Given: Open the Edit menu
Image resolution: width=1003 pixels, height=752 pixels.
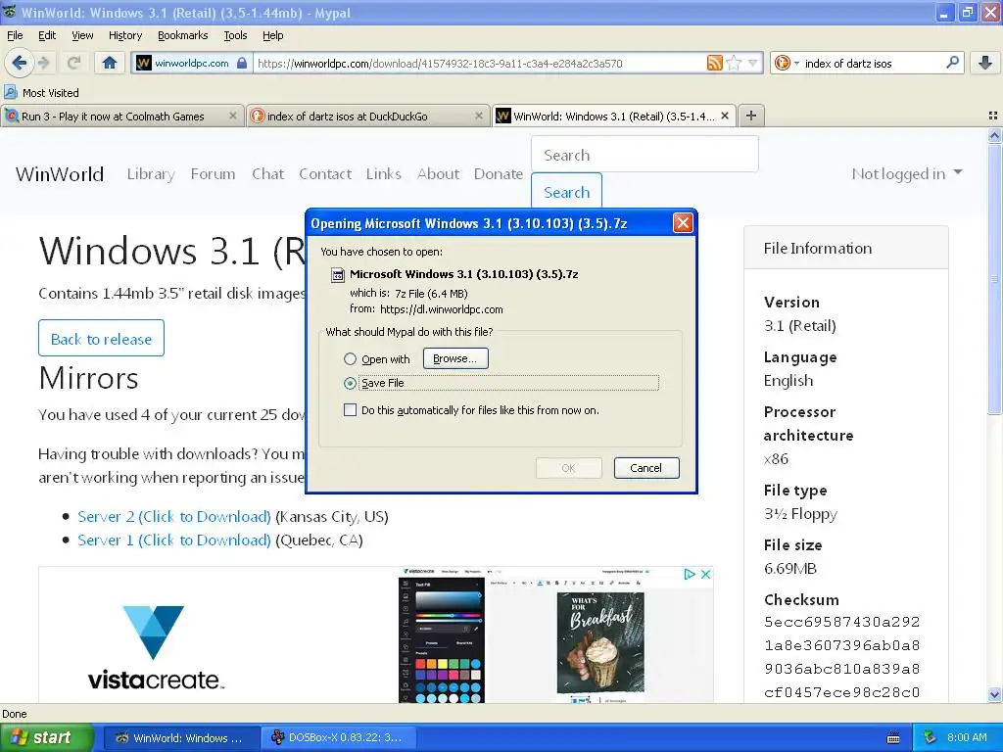Looking at the screenshot, I should tap(47, 35).
